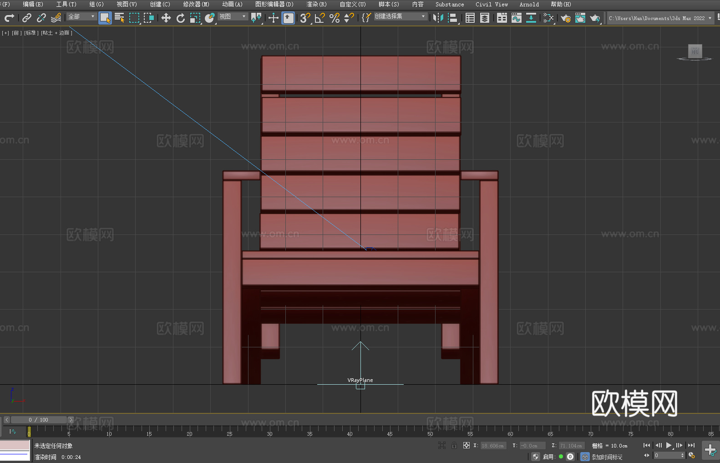Click the Set Keys plus-key button
The width and height of the screenshot is (720, 463).
(x=710, y=450)
